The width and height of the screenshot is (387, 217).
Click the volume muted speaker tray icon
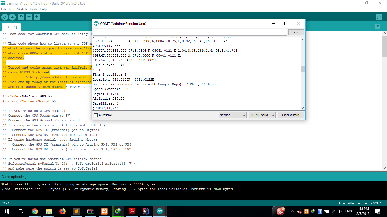[x=340, y=211]
